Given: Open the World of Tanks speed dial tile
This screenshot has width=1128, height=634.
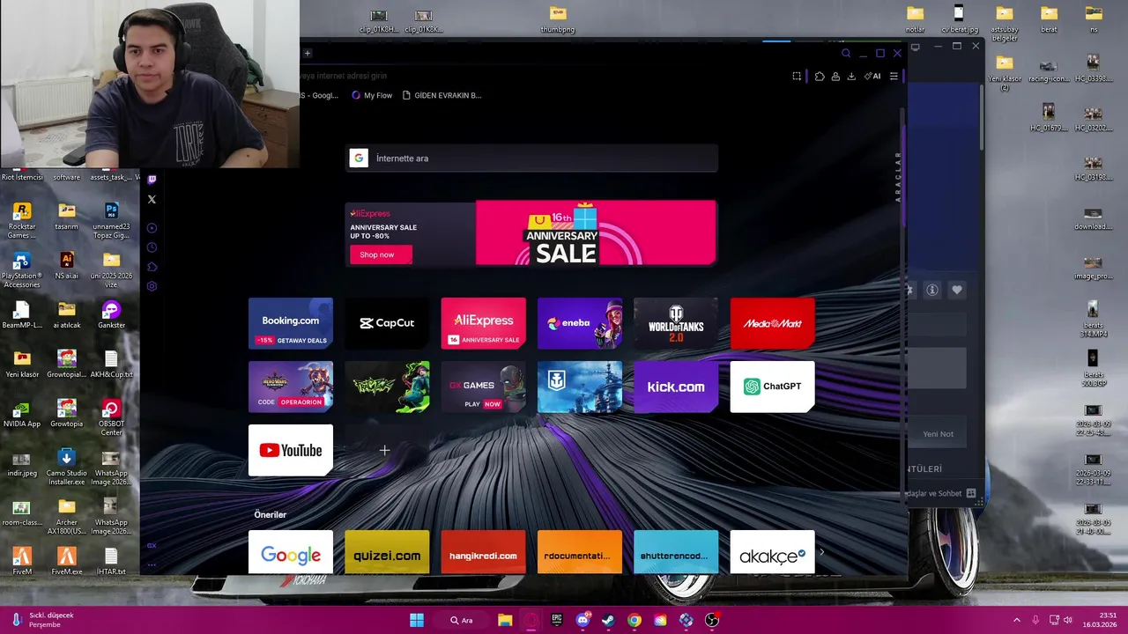Looking at the screenshot, I should coord(676,323).
